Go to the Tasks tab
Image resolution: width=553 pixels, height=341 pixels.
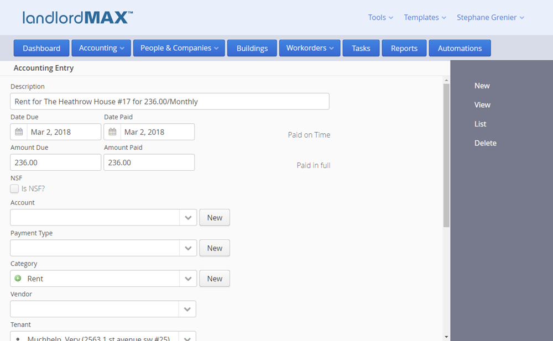click(361, 48)
